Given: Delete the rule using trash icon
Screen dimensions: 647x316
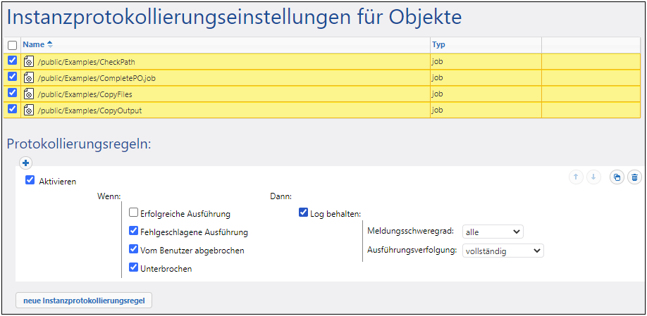Looking at the screenshot, I should point(634,178).
